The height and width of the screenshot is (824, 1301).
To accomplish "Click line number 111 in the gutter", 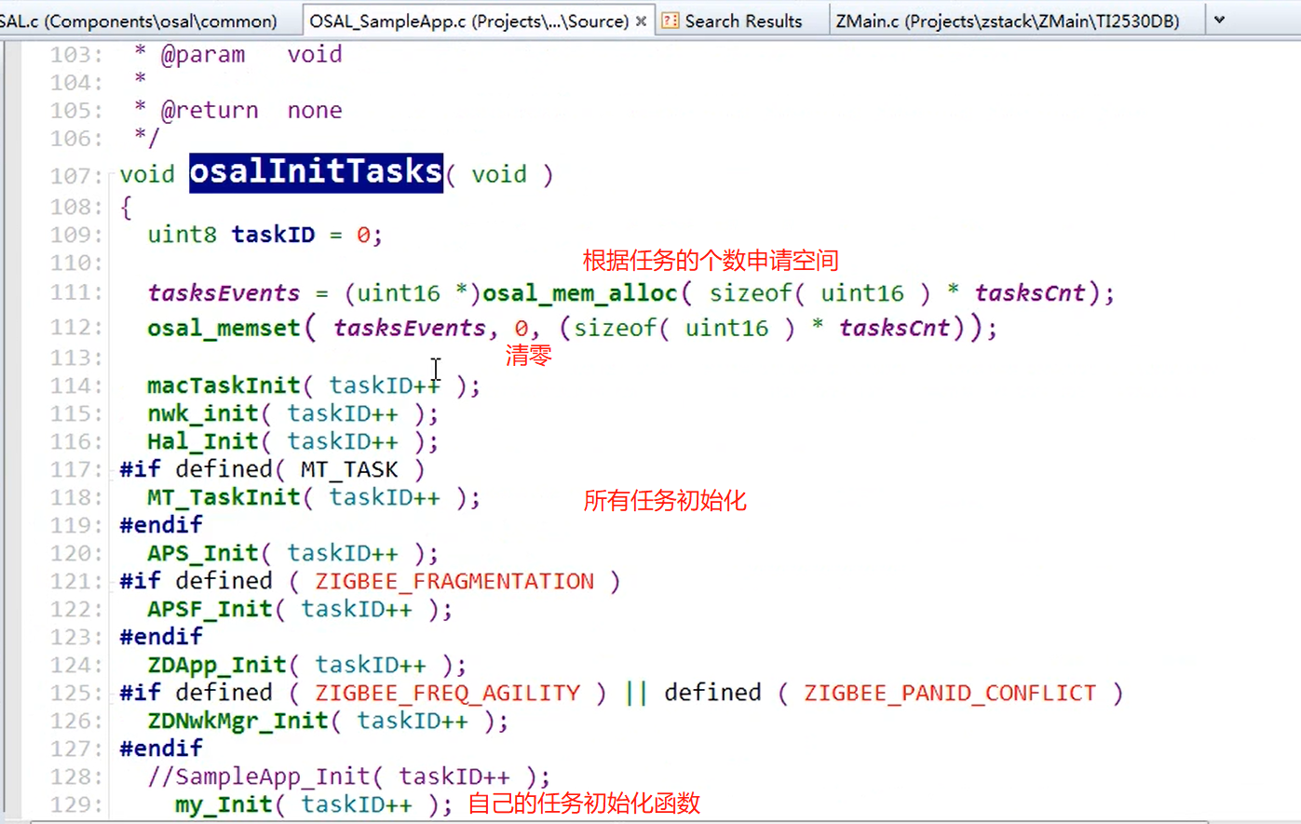I will pos(76,292).
